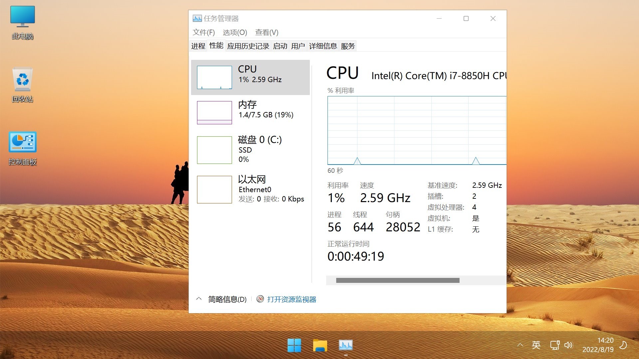The height and width of the screenshot is (359, 639).
Task: Select the CPU performance thumbnail graph
Action: click(x=214, y=77)
